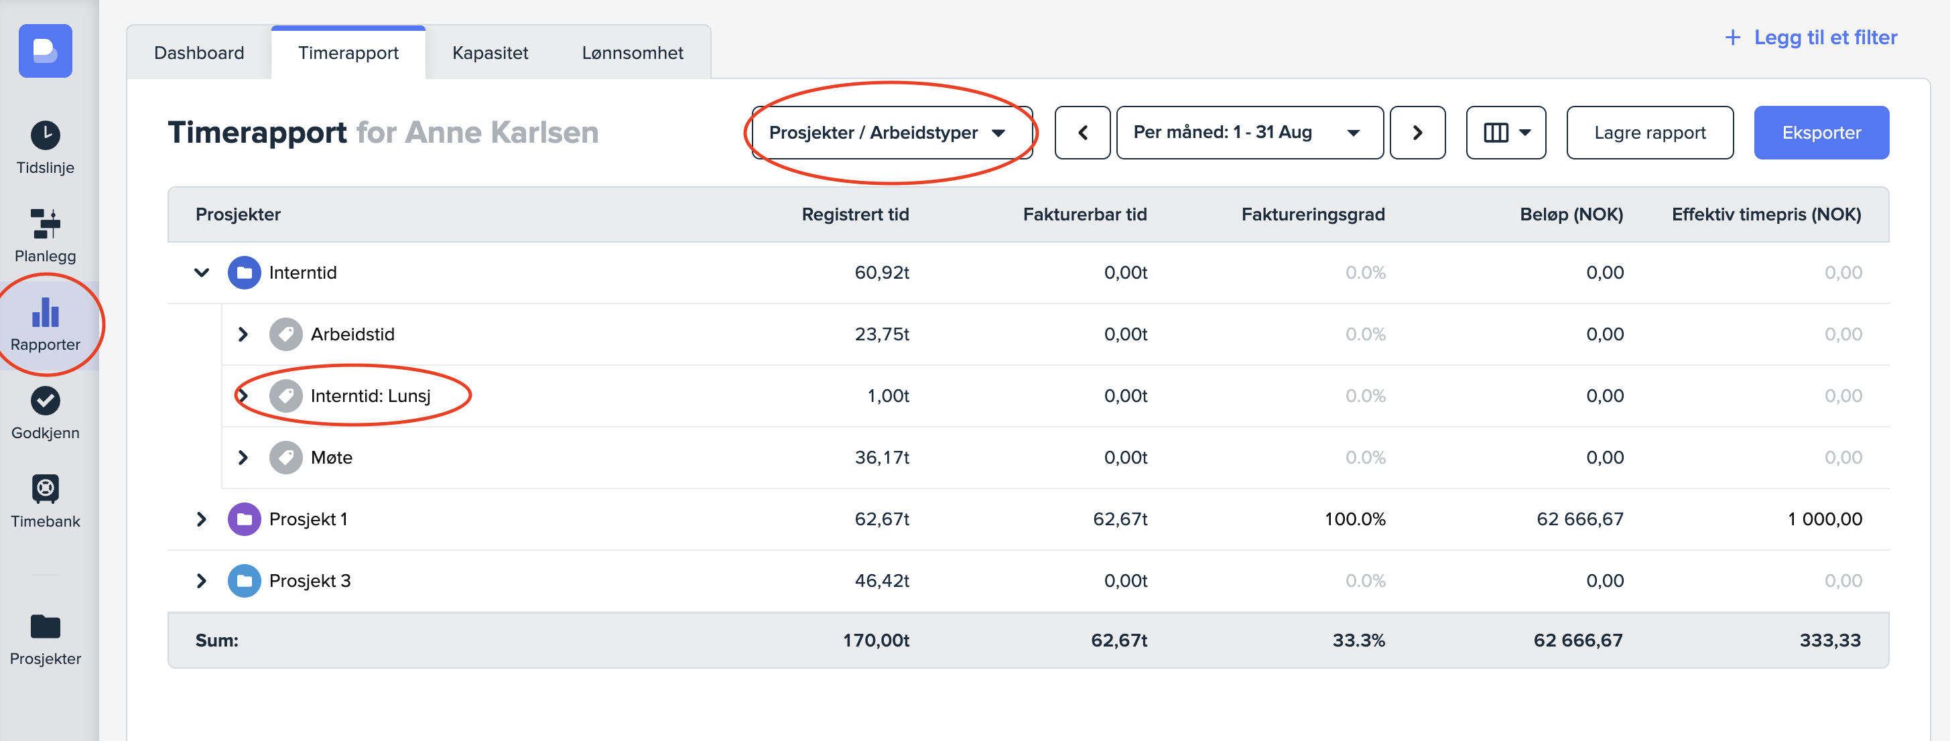Switch to the Kapasitet tab
The image size is (1950, 741).
pos(490,53)
